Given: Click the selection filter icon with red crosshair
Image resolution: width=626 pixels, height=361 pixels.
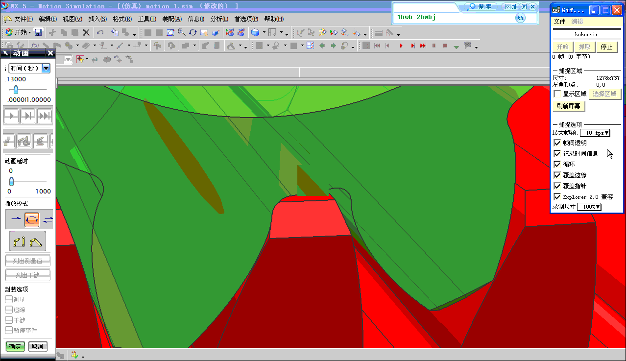Looking at the screenshot, I should tap(80, 59).
